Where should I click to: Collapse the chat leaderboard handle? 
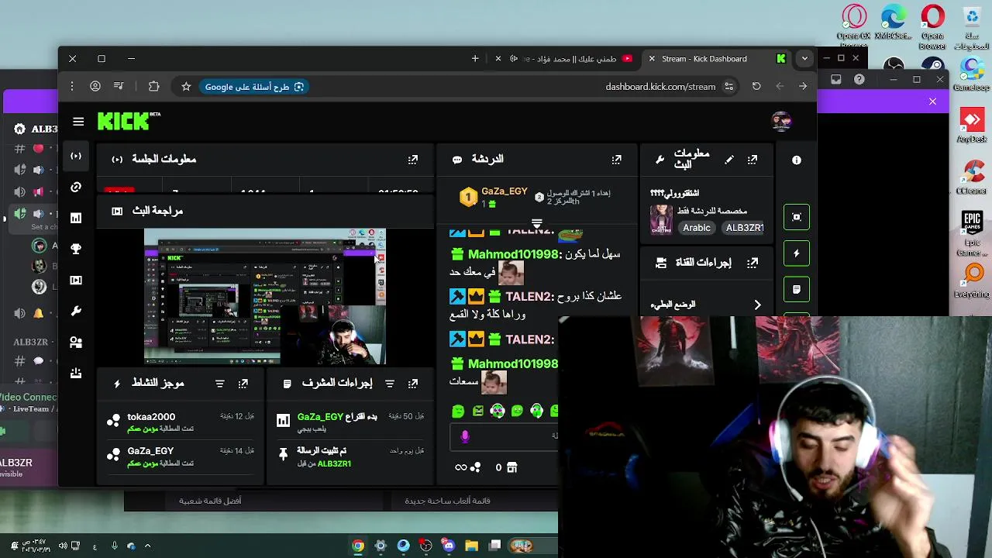[536, 223]
